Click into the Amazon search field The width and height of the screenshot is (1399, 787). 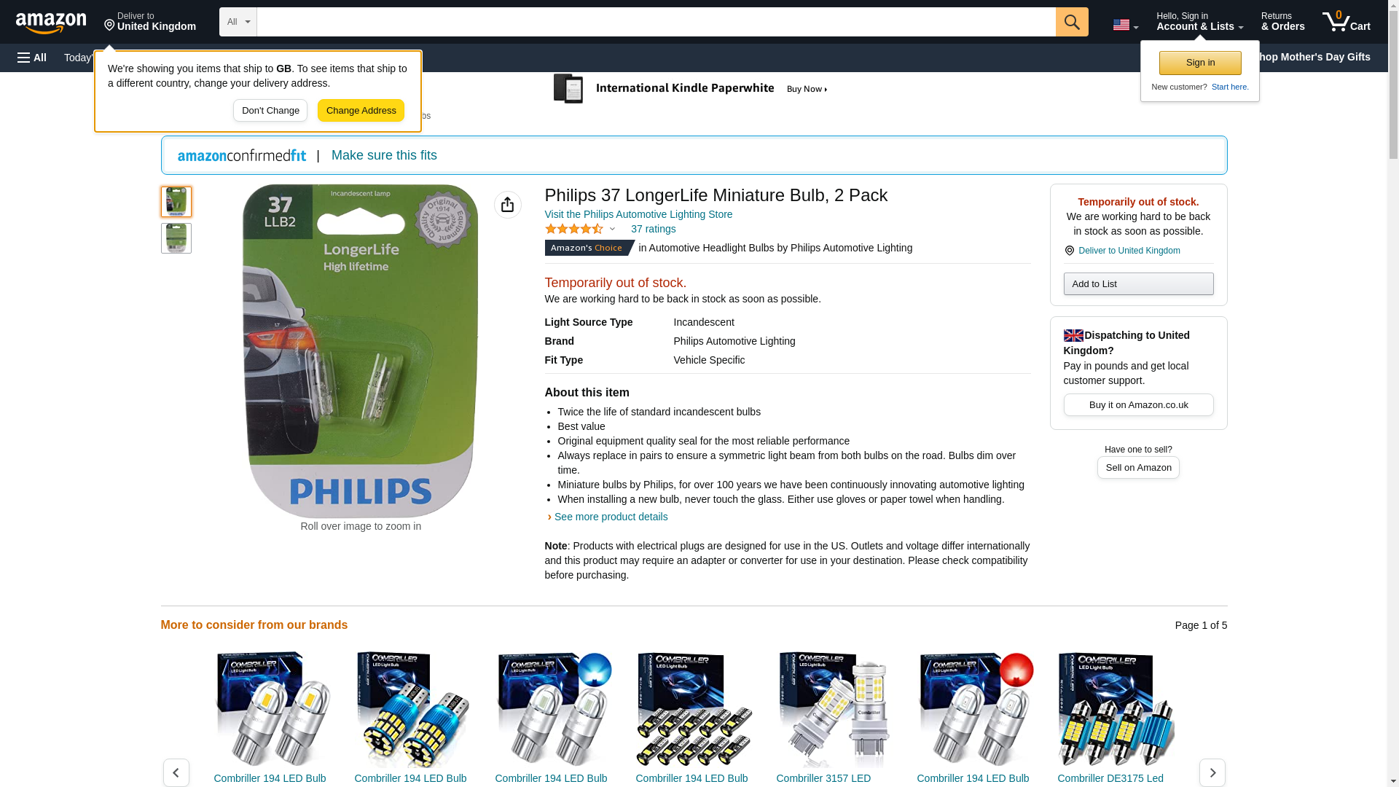(656, 22)
